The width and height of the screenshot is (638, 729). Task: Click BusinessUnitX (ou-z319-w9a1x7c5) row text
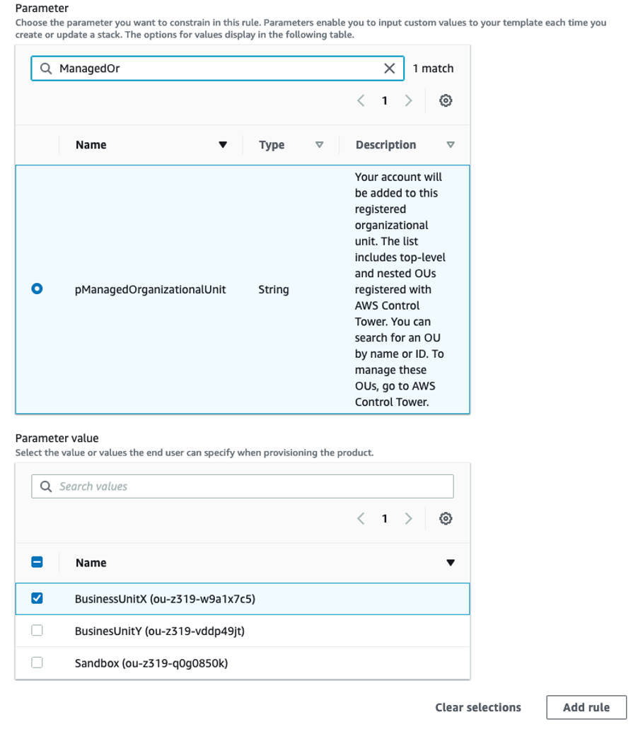[x=165, y=599]
